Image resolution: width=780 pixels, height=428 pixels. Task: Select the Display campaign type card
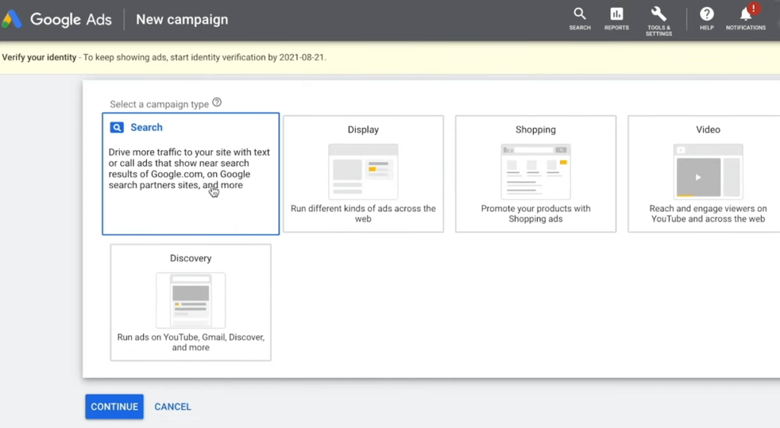tap(363, 174)
